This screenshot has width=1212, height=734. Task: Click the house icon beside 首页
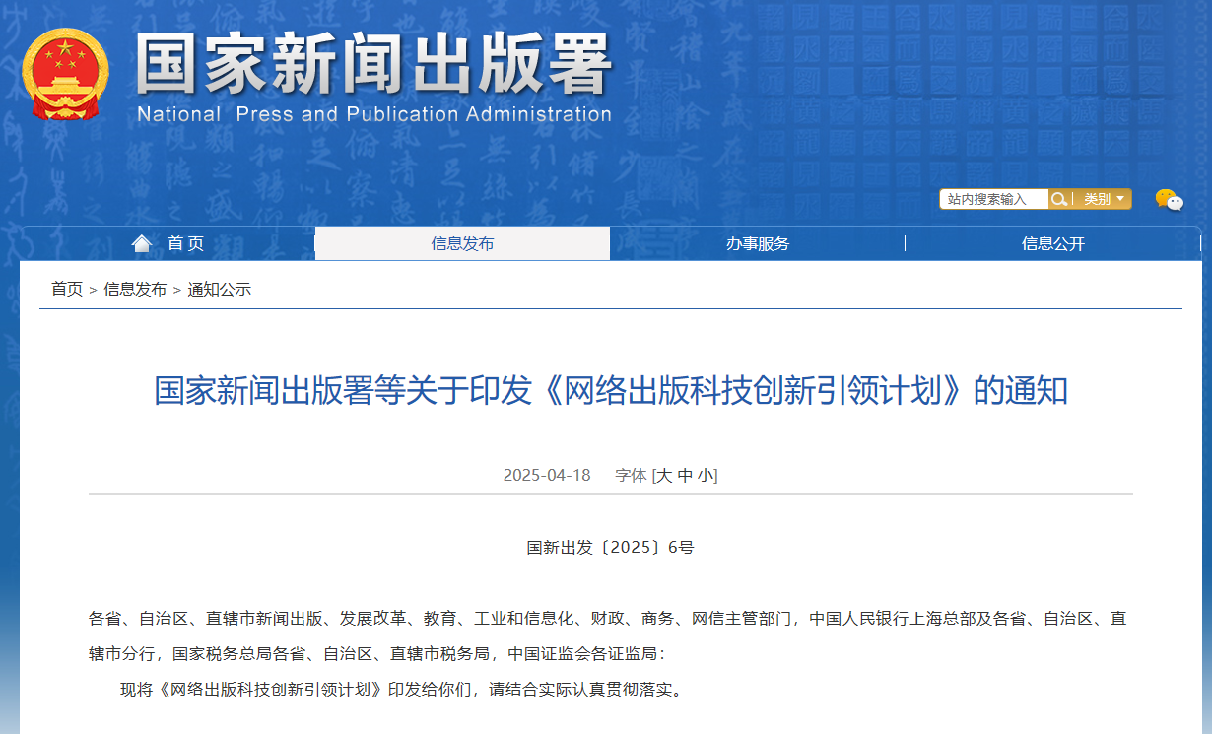pos(142,243)
